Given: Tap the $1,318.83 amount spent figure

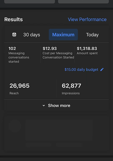Looking at the screenshot, I should [x=87, y=48].
